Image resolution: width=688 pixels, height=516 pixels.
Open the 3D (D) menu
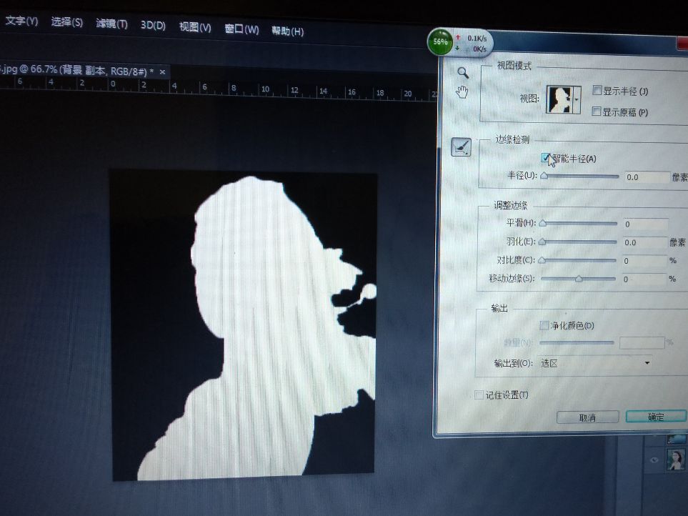tap(153, 26)
